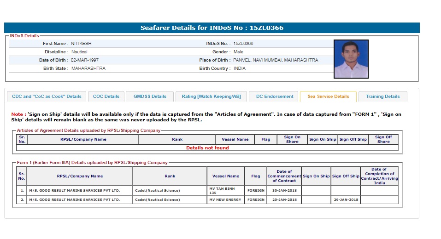Select the MV NEW ENERGY vessel cell

[x=226, y=200]
